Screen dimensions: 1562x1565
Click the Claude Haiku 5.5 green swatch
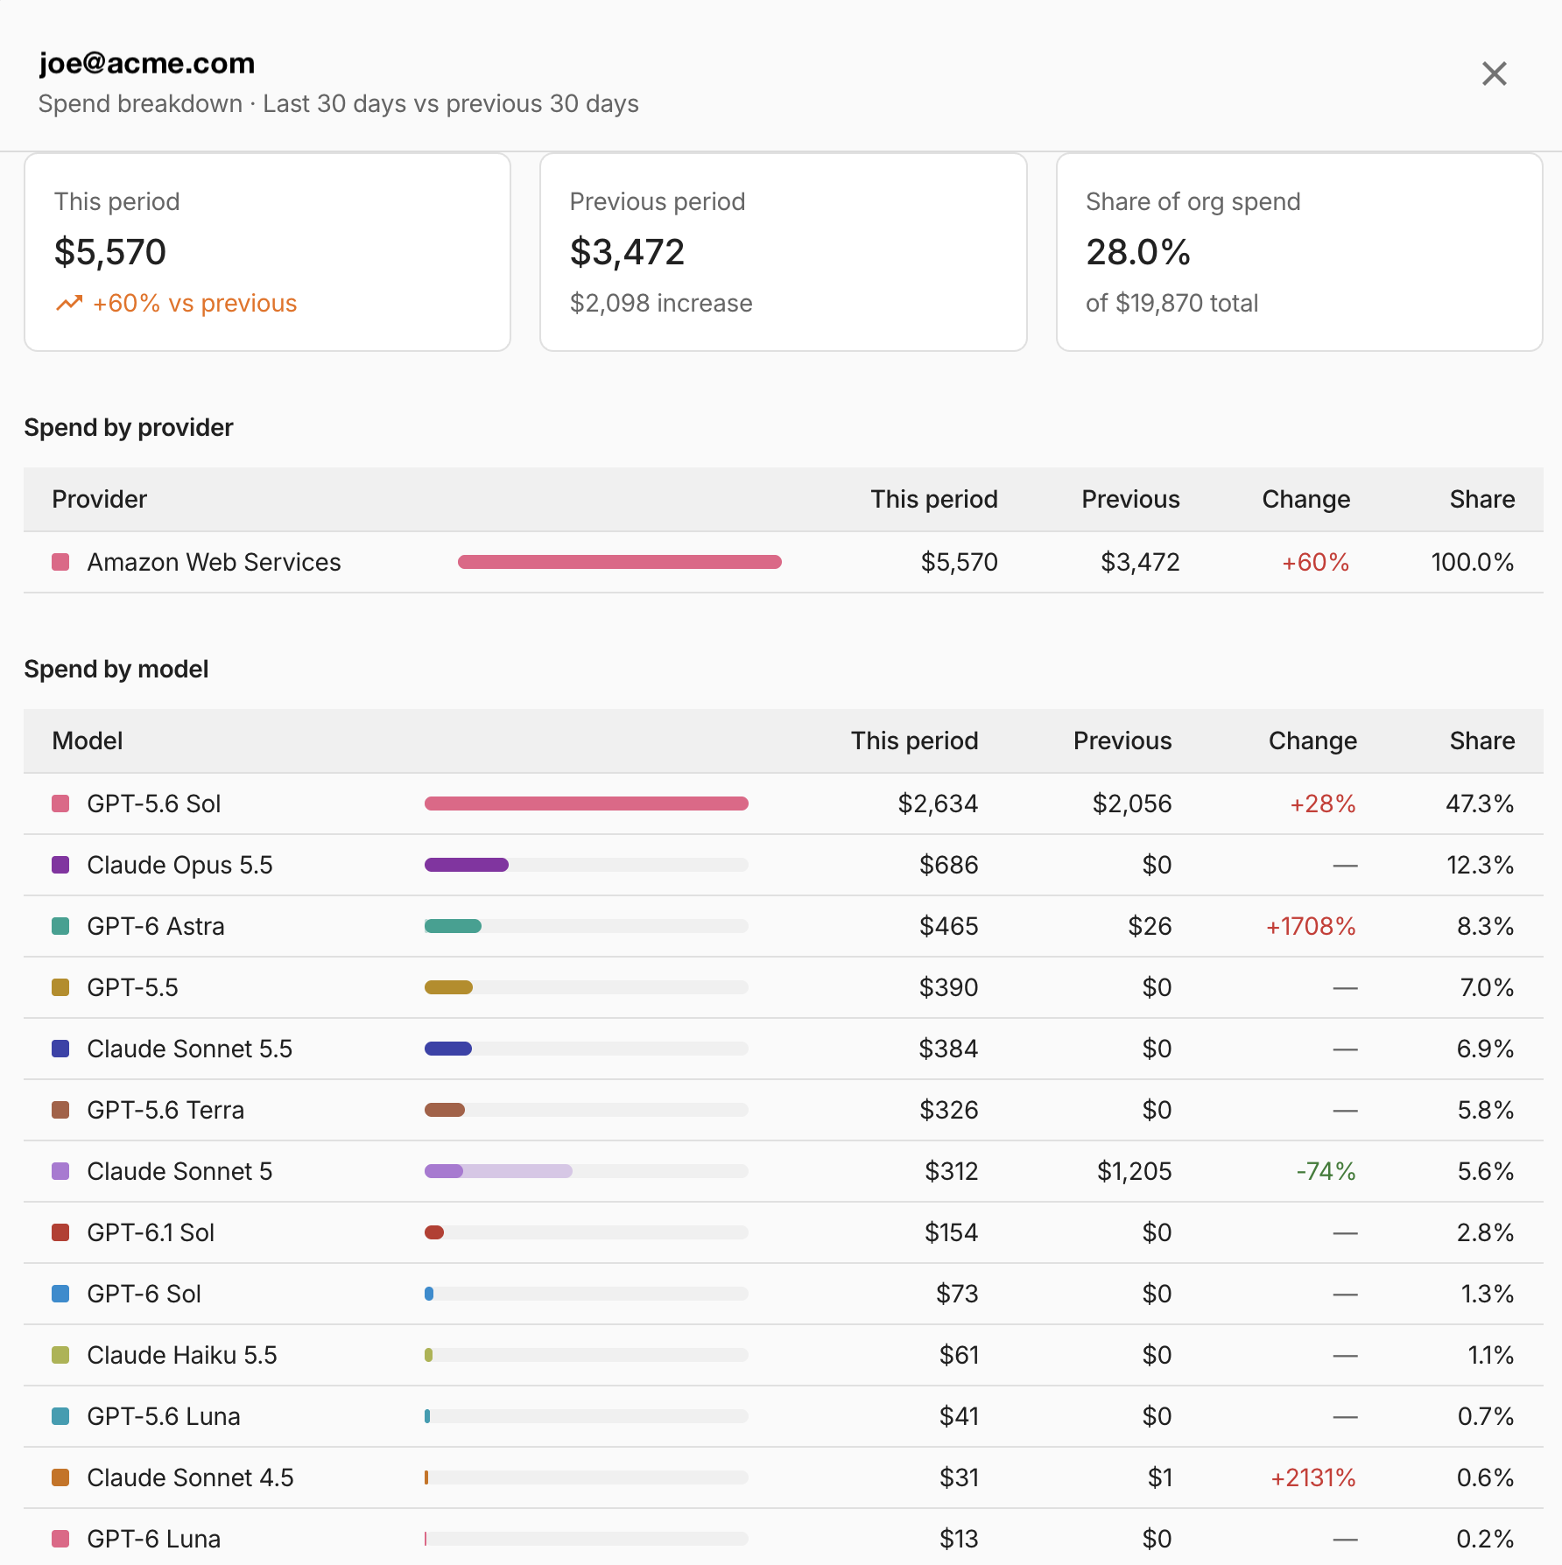(x=60, y=1355)
